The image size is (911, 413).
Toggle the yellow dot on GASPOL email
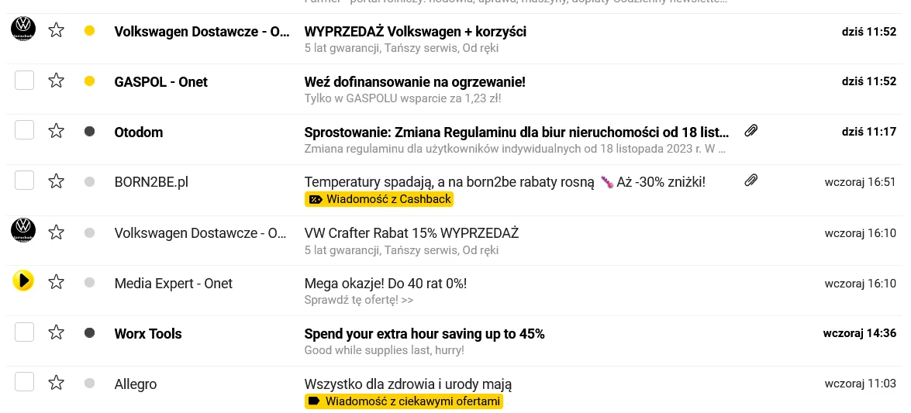click(89, 81)
